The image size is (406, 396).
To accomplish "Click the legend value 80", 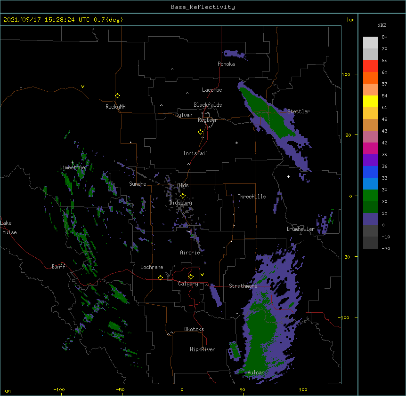I will tap(384, 37).
